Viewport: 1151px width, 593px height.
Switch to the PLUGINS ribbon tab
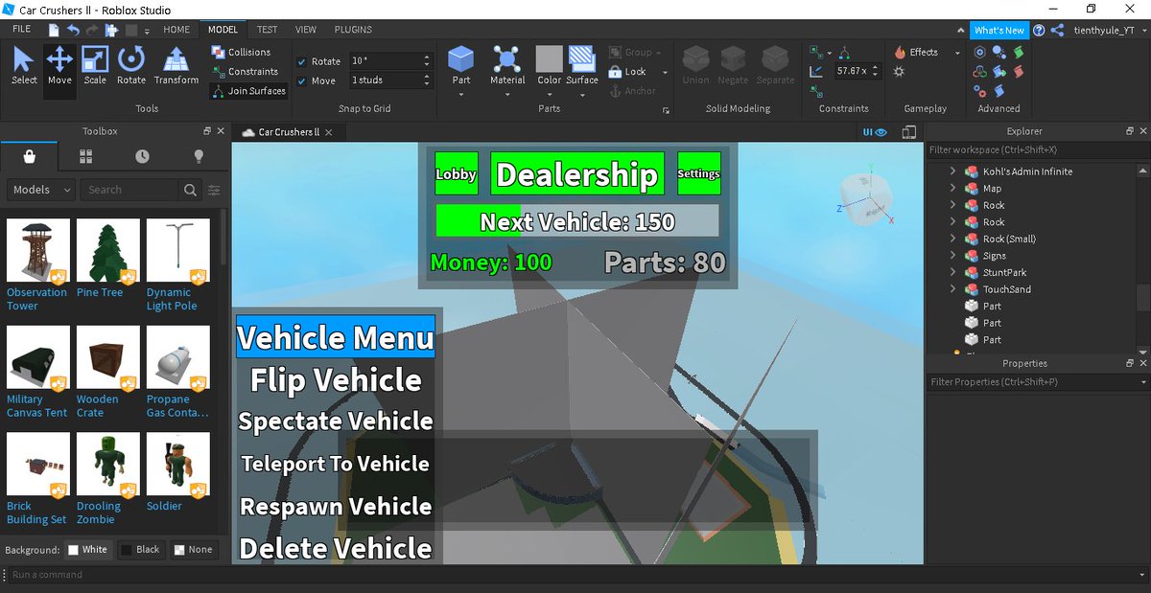[x=353, y=30]
